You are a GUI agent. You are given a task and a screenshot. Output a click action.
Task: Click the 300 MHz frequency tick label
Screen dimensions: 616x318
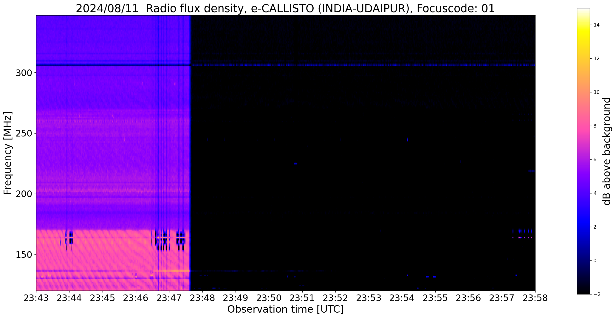tap(24, 73)
